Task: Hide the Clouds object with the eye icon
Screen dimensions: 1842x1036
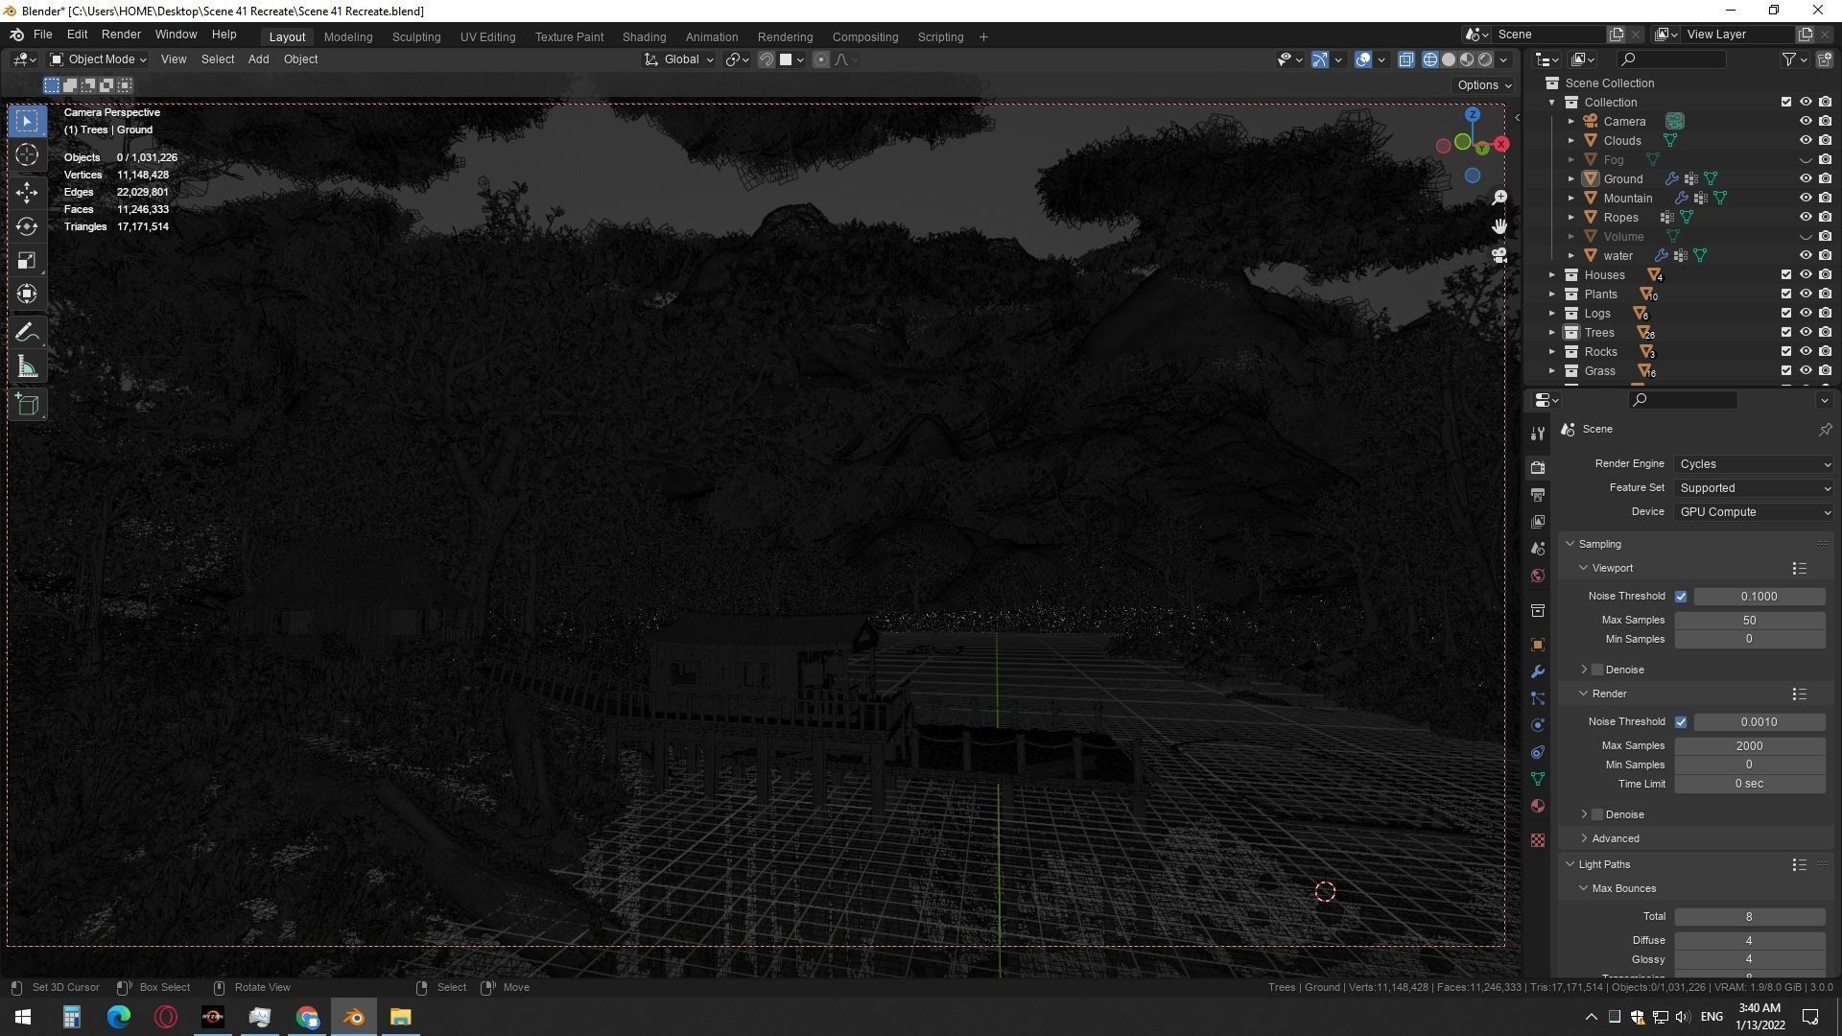Action: coord(1805,140)
